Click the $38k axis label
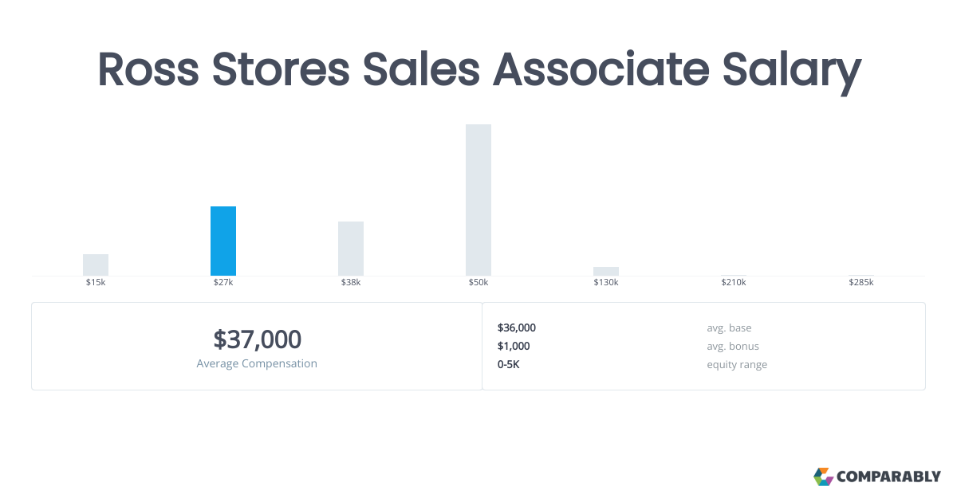Viewport: 957px width, 502px height. [x=351, y=283]
